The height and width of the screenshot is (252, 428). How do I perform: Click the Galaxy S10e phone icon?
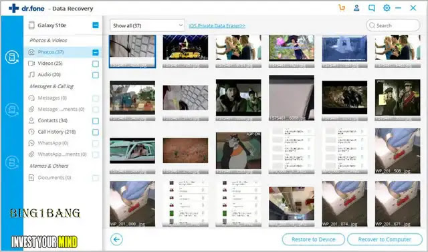[31, 25]
